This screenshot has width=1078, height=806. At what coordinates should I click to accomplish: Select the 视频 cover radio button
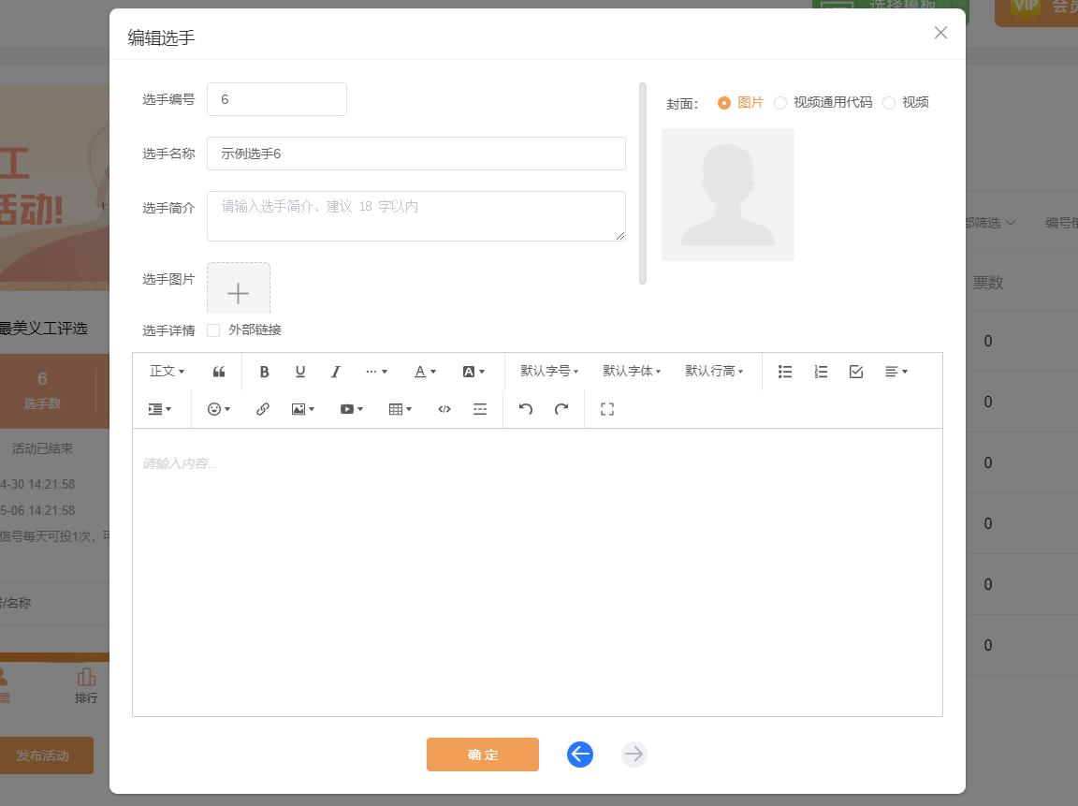click(x=889, y=103)
